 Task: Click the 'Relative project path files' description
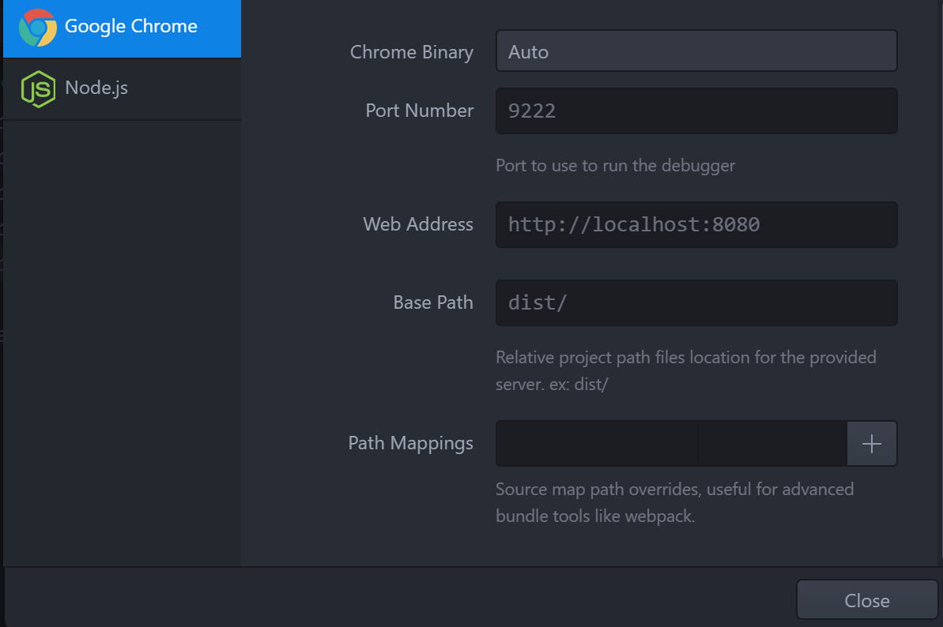click(685, 370)
